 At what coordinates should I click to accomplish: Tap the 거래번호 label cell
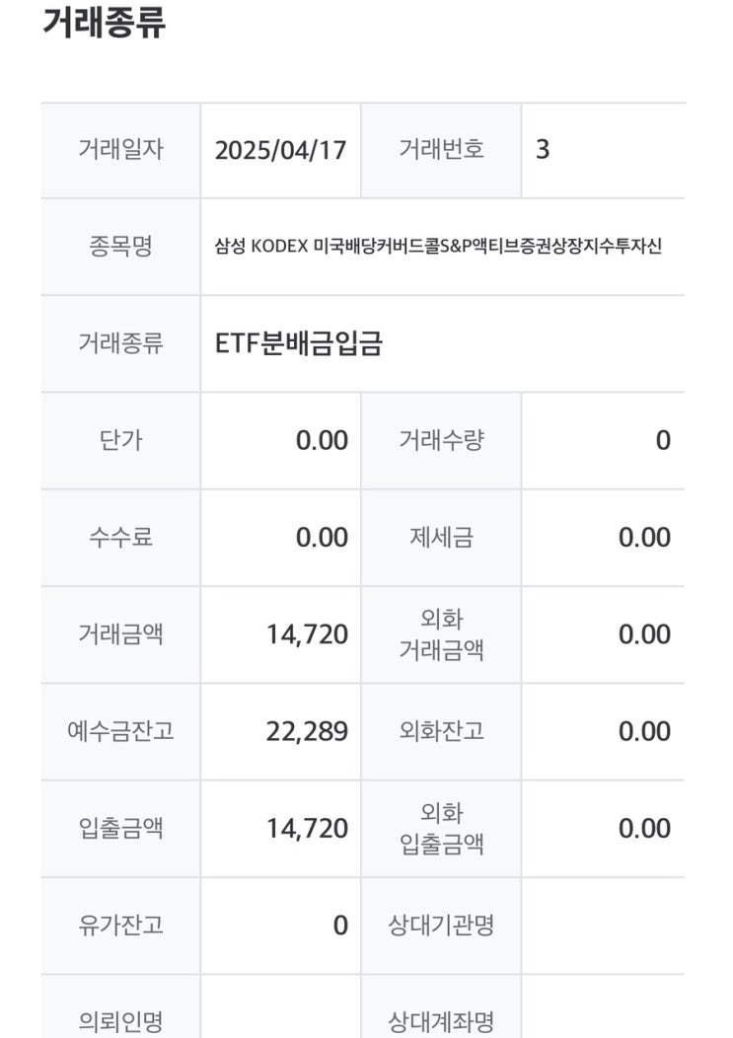441,150
